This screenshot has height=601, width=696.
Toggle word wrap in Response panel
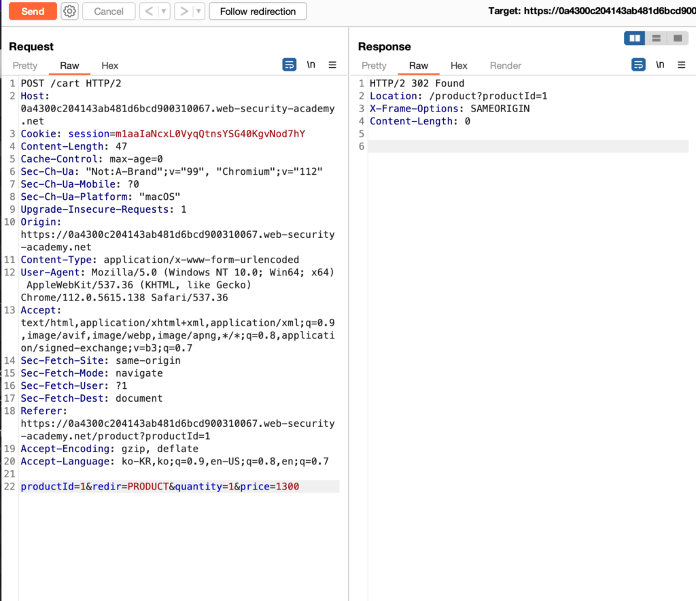[638, 65]
